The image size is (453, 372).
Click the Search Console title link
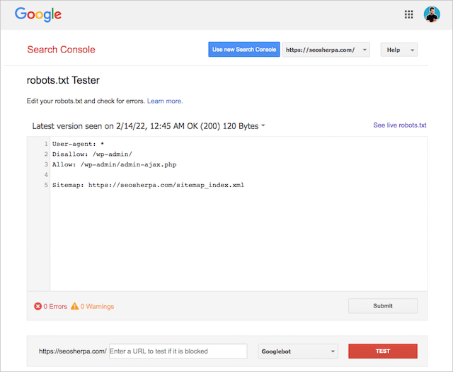click(62, 50)
